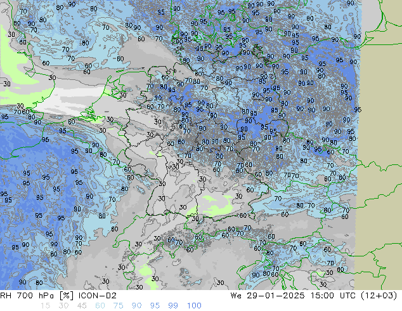402x311 pixels.
Task: Select the 75 value in the color legend
Action: tap(118, 306)
